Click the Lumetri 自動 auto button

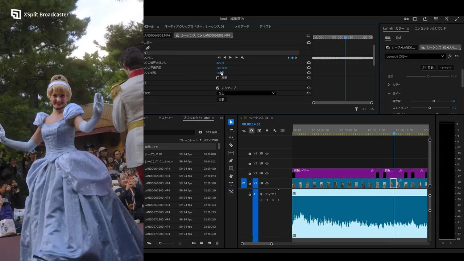pos(428,68)
